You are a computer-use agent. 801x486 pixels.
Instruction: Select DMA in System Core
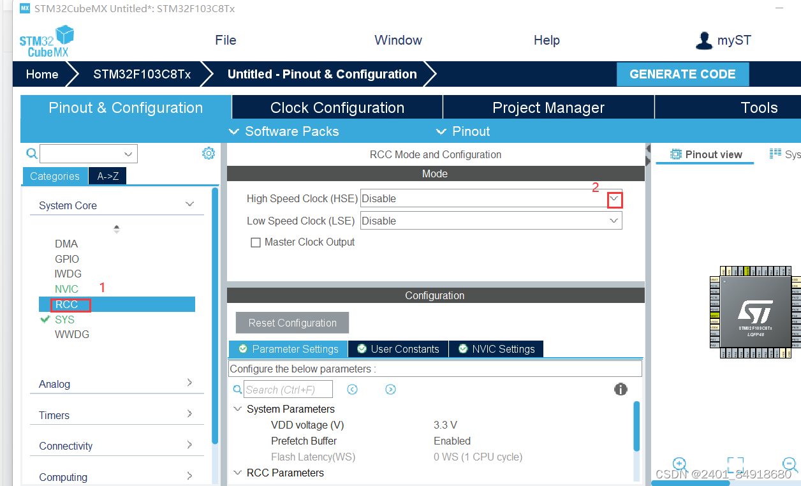pos(66,244)
